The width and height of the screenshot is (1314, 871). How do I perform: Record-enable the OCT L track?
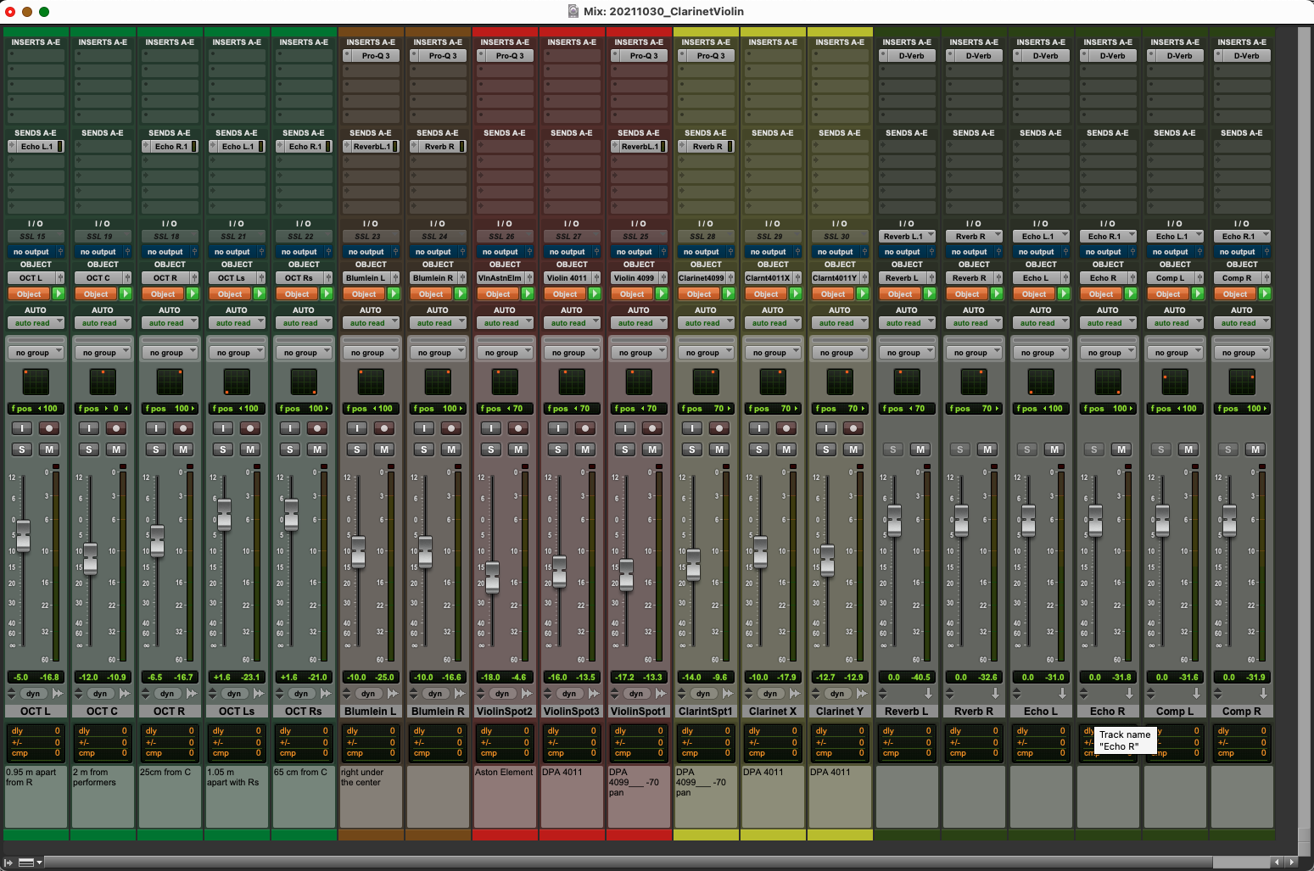pos(49,428)
